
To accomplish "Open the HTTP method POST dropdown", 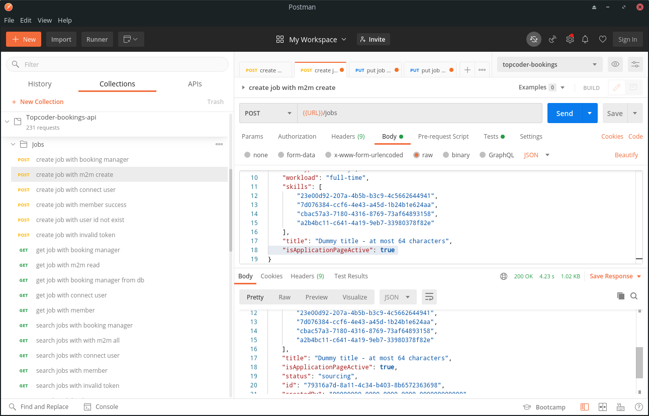I will [268, 113].
